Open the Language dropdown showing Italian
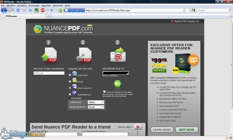 click(x=96, y=102)
